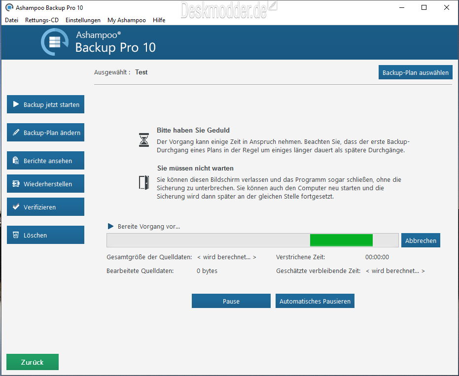Click the pencil icon on Backup-Plan ändern
The width and height of the screenshot is (459, 376).
coord(16,132)
